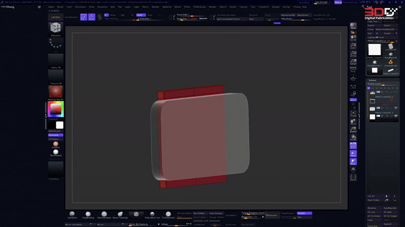Enable the Double option
The height and width of the screenshot is (227, 405).
(x=304, y=213)
